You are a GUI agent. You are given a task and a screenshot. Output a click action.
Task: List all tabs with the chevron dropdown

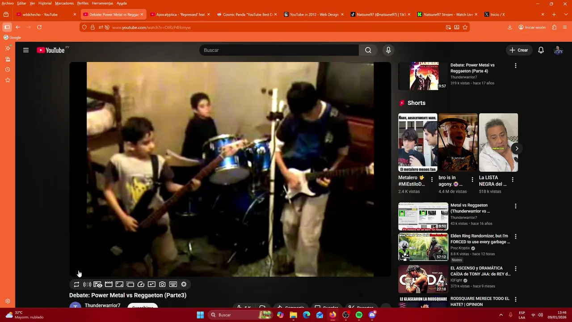pos(565,14)
